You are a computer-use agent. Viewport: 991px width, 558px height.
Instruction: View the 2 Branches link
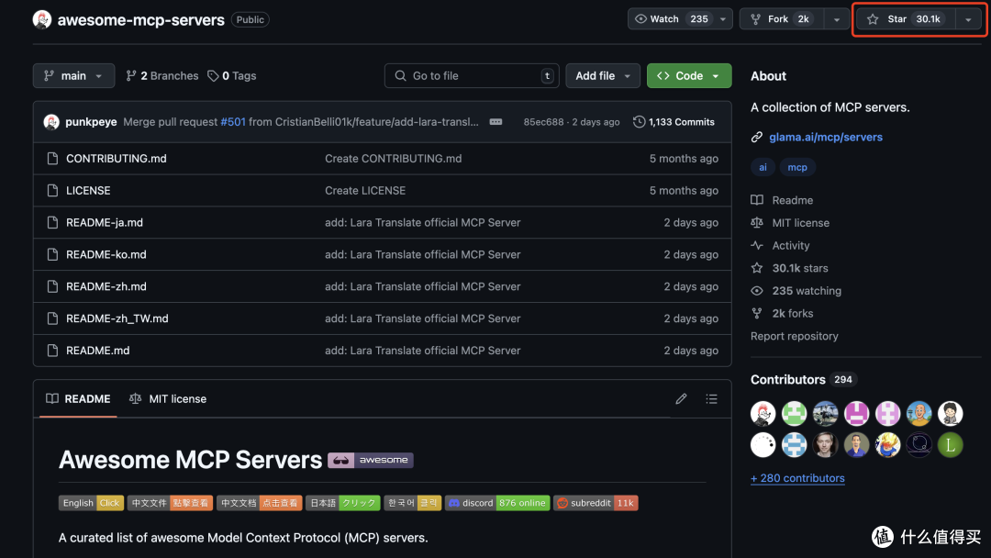tap(162, 76)
